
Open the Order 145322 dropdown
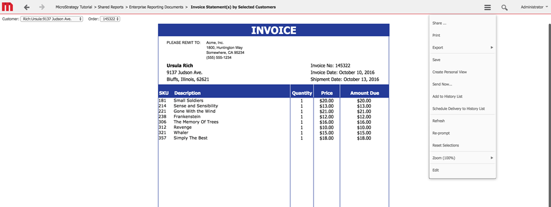coord(110,19)
